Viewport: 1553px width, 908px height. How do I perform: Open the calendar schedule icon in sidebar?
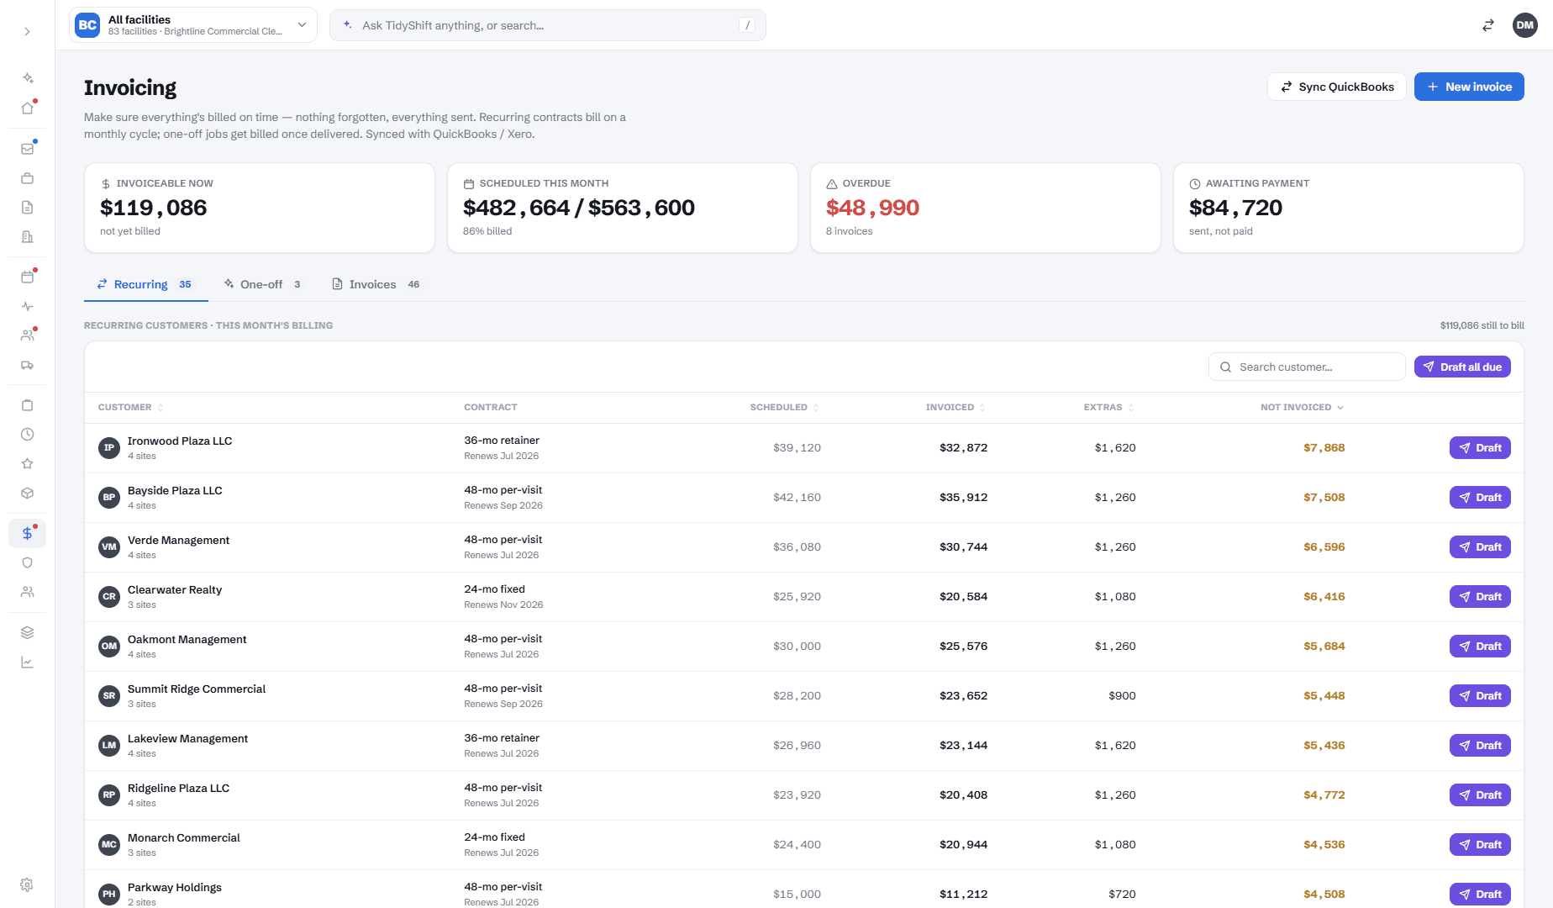coord(27,277)
